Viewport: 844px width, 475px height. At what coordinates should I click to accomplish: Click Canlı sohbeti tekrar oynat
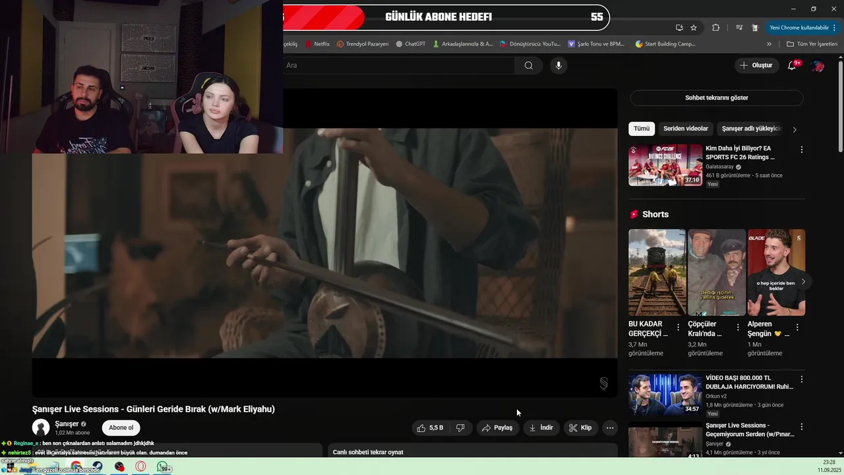[x=368, y=452]
